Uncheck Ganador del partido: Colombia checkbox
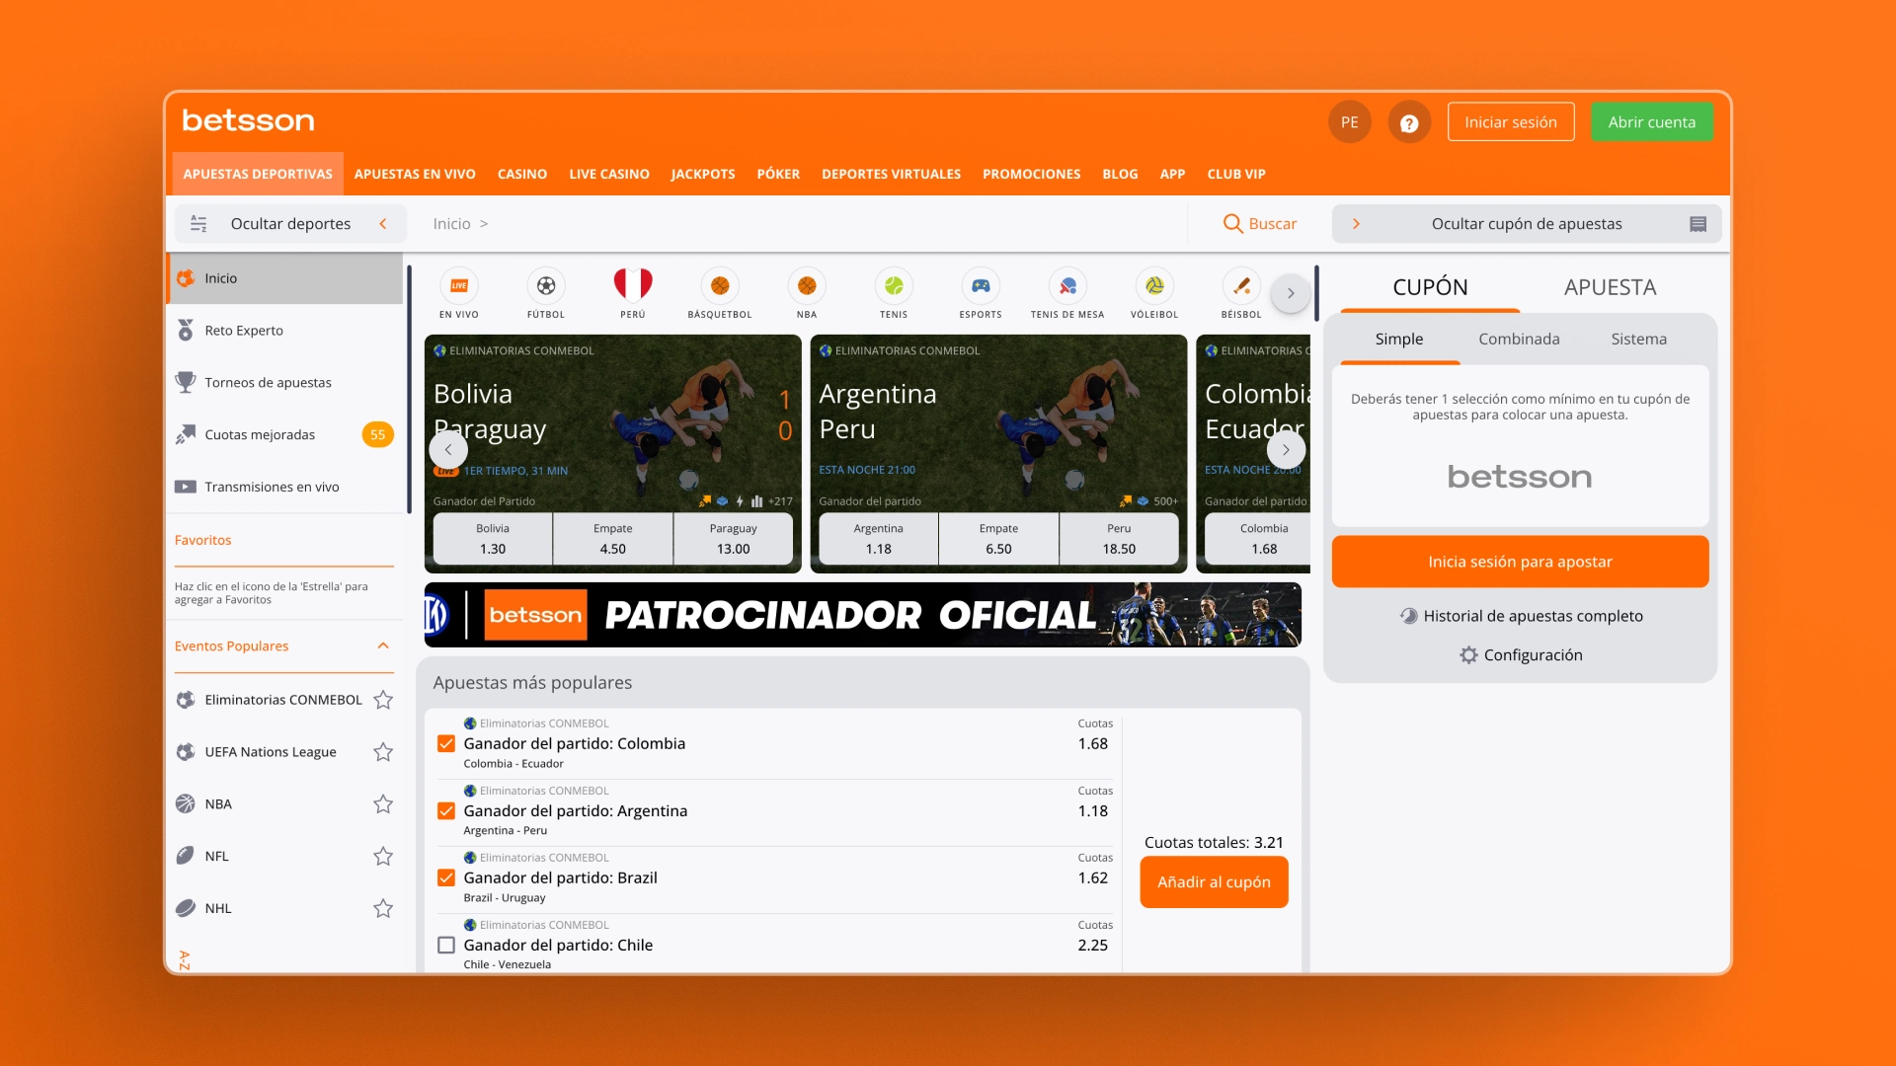Screen dimensions: 1896x1066 coord(446,744)
